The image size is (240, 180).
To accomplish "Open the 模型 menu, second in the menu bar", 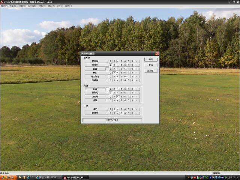I will point(13,6).
